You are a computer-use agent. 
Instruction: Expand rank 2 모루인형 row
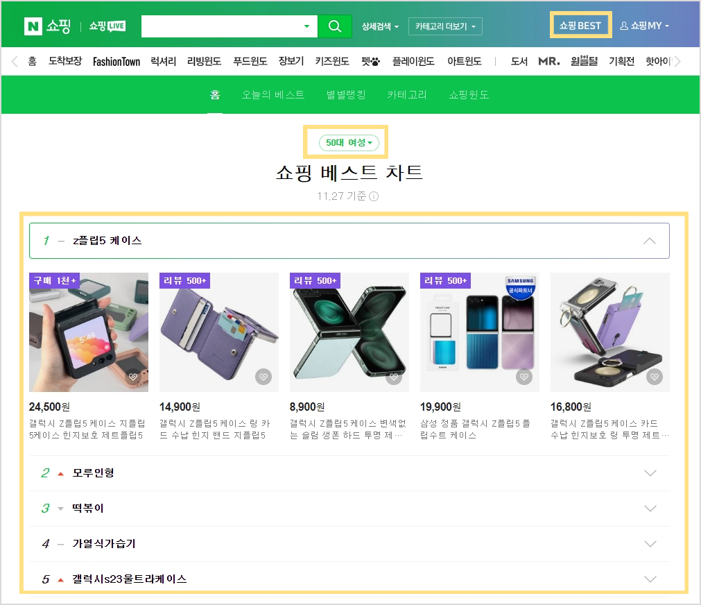[349, 473]
